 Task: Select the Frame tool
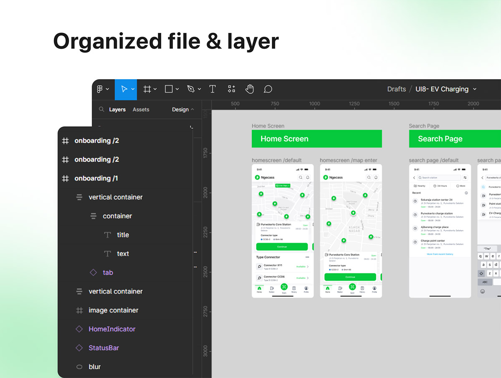(x=147, y=89)
